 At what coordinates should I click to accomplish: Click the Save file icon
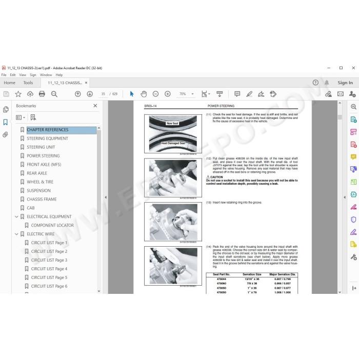[6, 94]
